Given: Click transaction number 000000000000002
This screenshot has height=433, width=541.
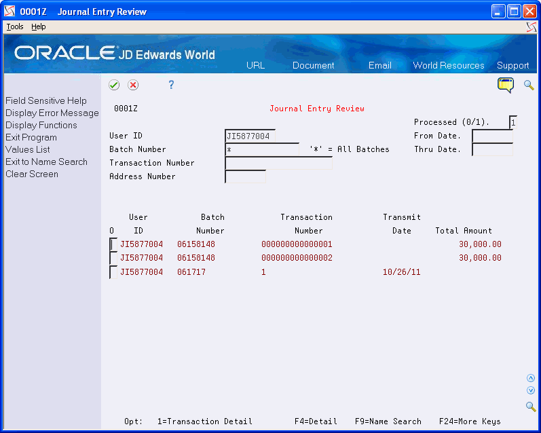Looking at the screenshot, I should [x=297, y=258].
